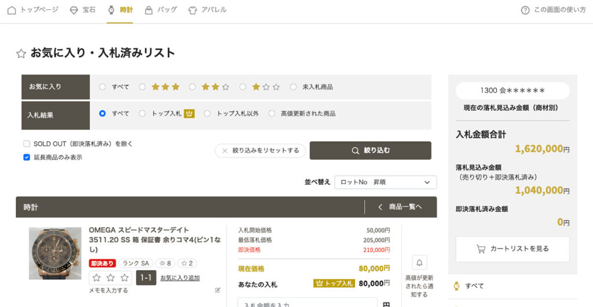
Task: Click the home icon for トップページ
Action: click(12, 10)
